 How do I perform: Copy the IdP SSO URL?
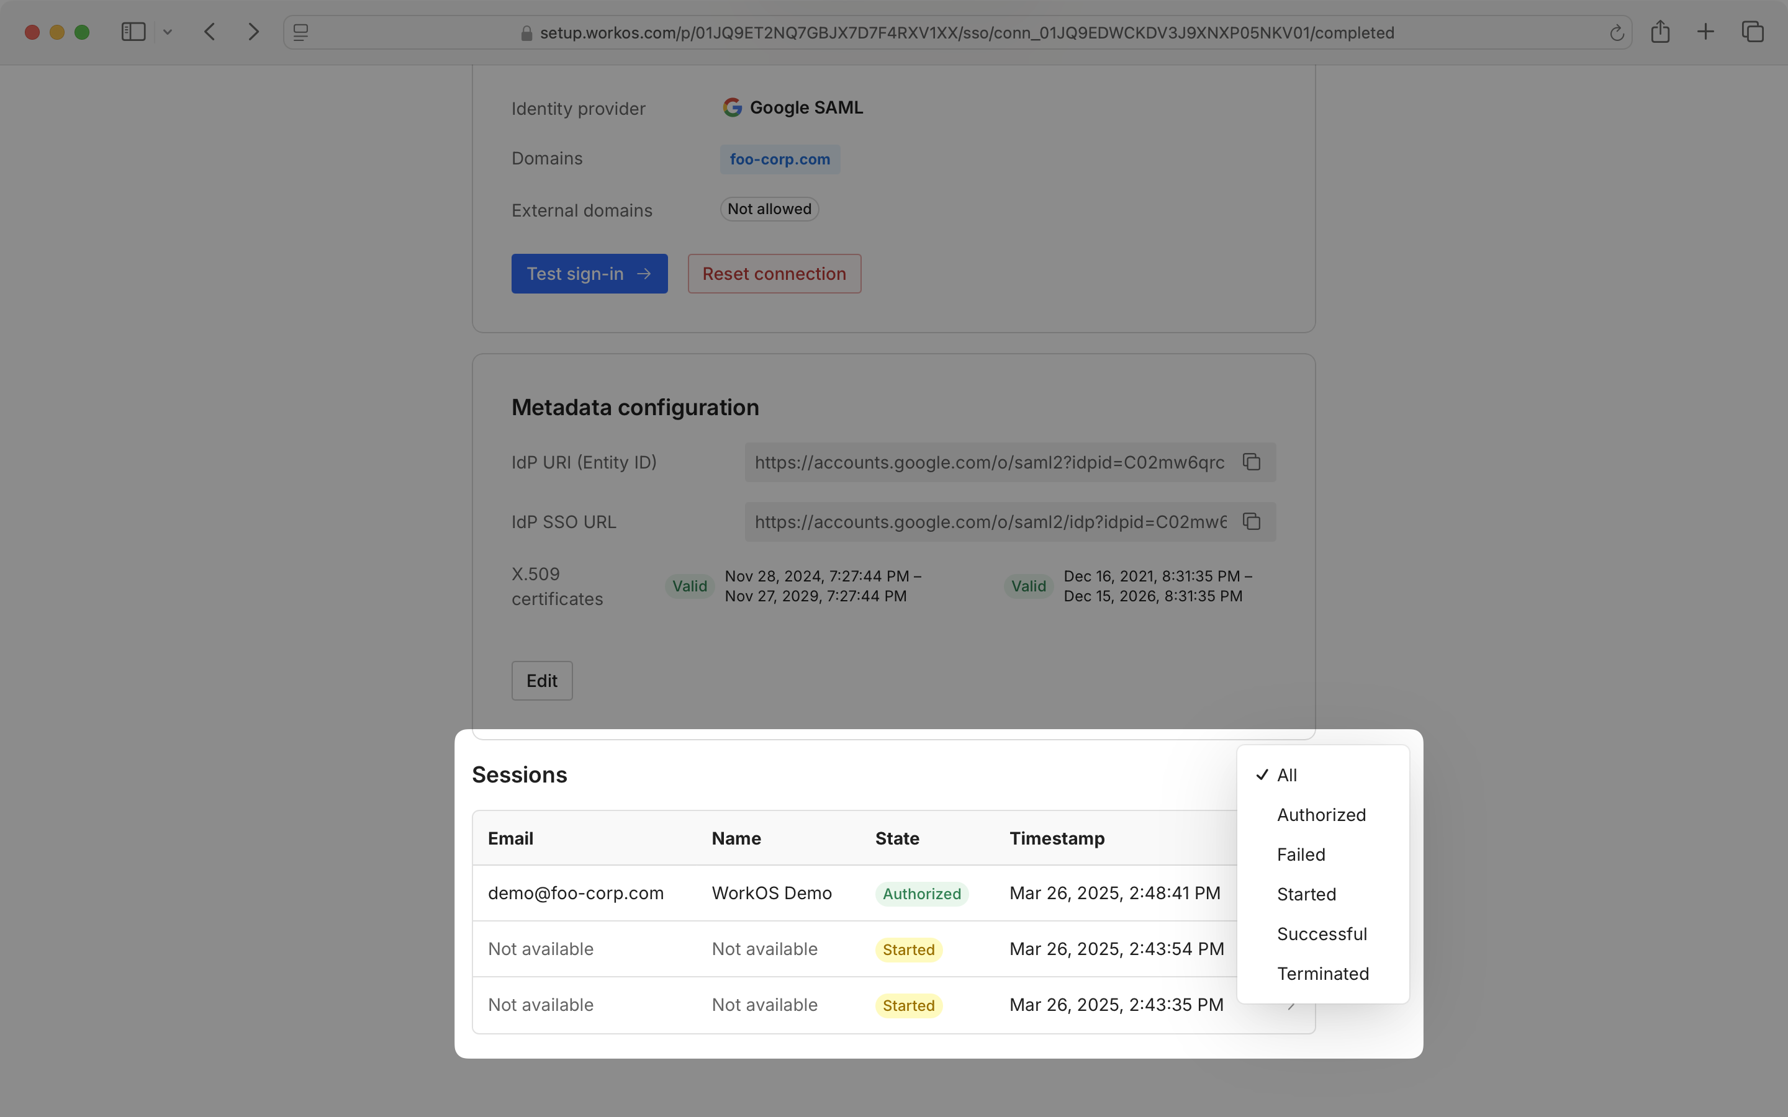[x=1251, y=521]
